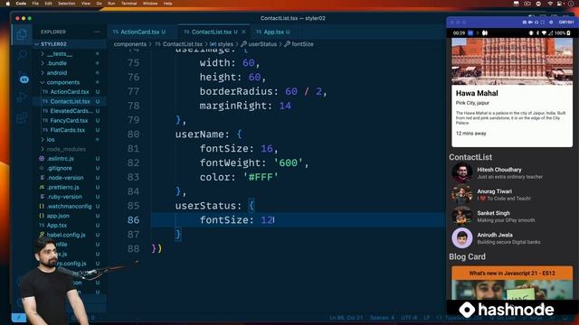Screen dimensions: 579x325
Task: Open the Help menu
Action: [167, 4]
